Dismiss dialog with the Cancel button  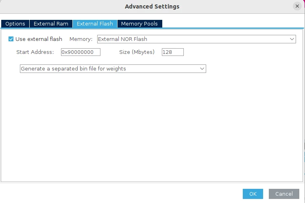click(x=284, y=194)
